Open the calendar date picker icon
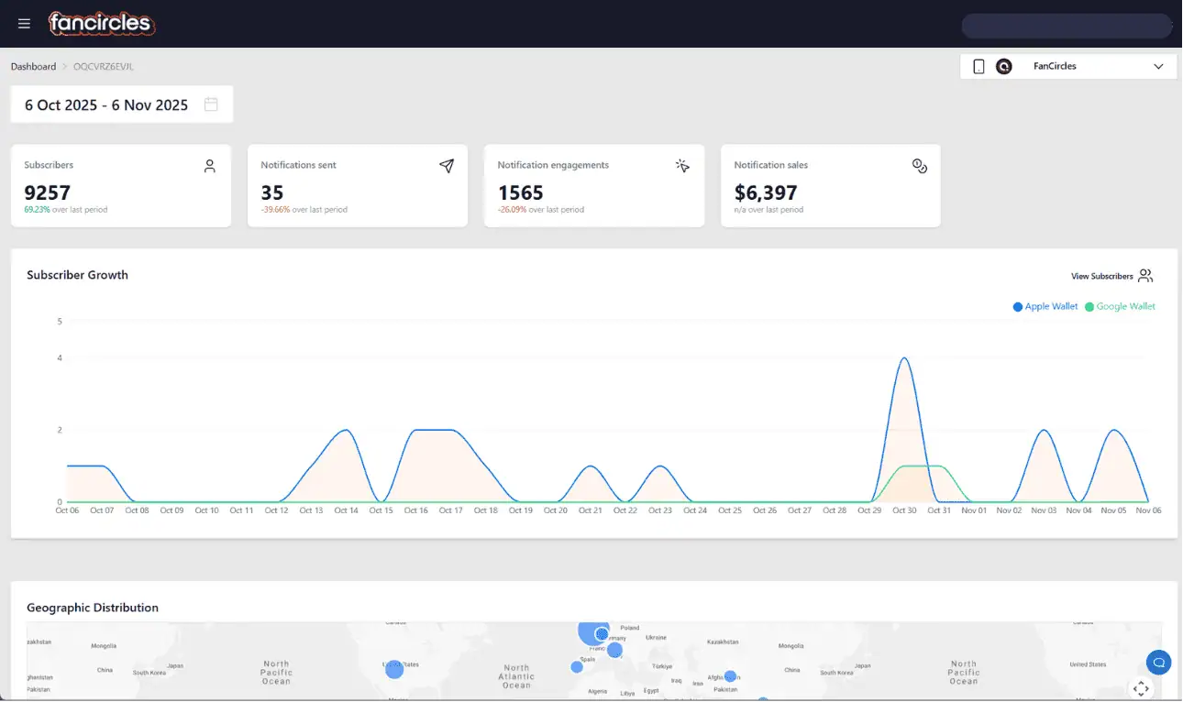1183x702 pixels. click(211, 104)
